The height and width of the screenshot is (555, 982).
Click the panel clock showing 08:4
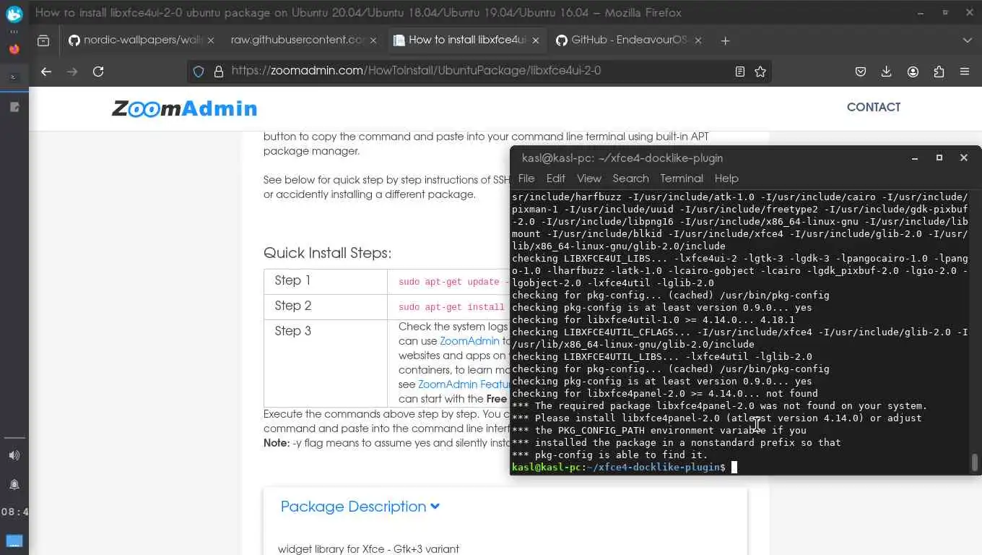click(x=14, y=512)
